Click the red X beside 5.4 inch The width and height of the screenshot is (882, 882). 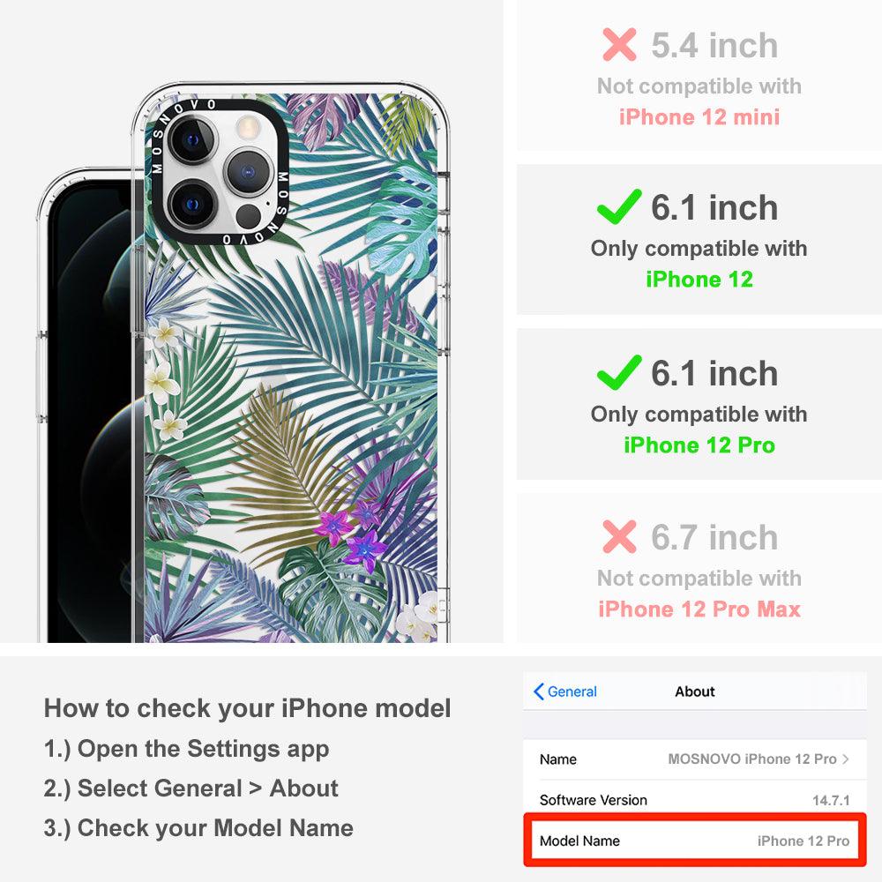tap(619, 44)
